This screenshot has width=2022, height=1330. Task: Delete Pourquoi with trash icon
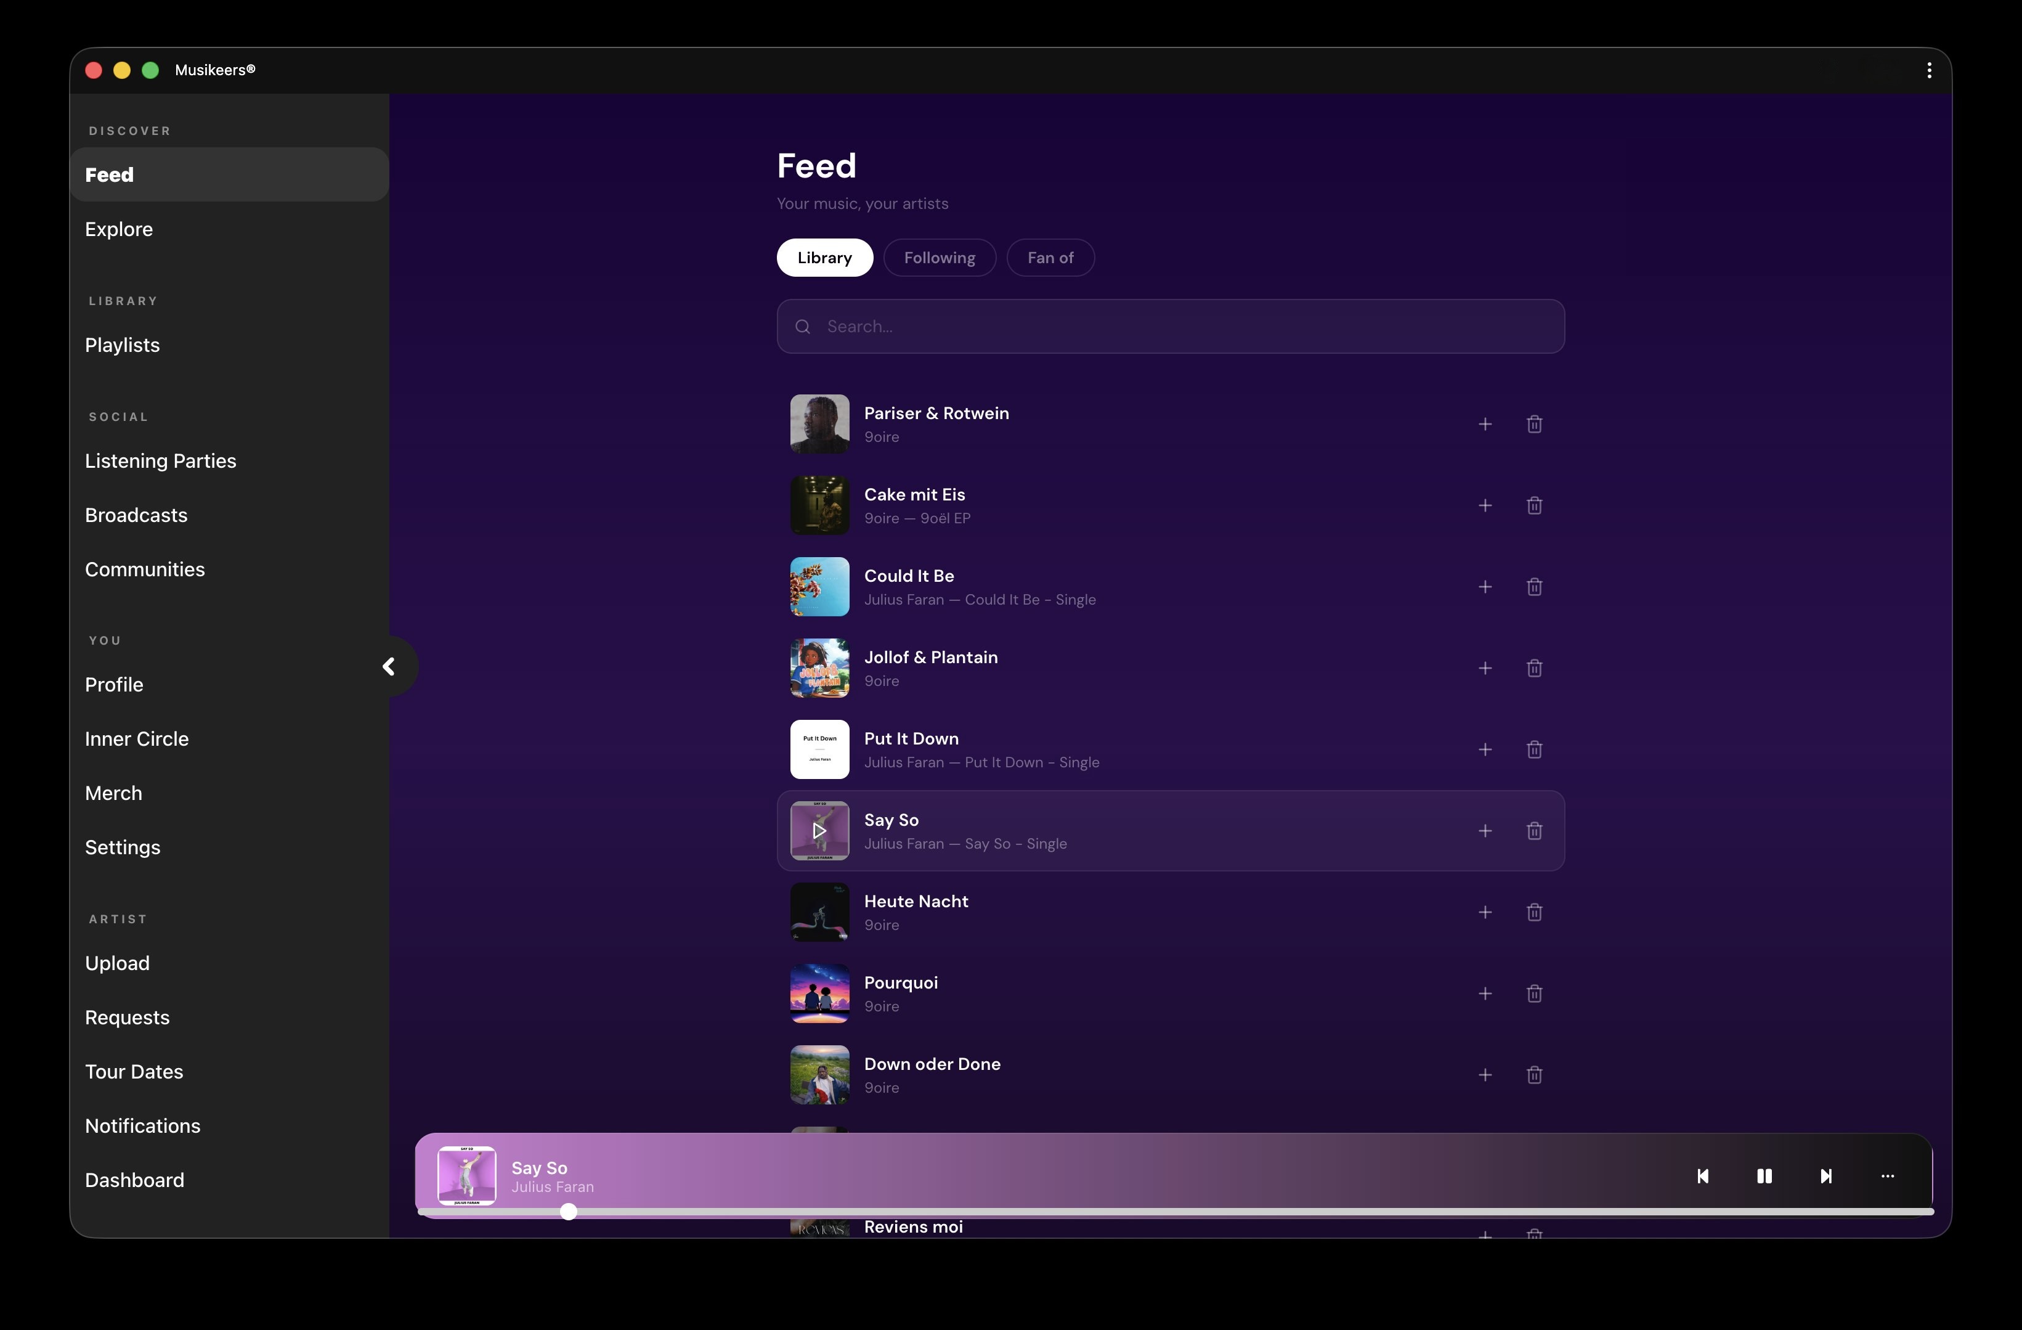[1533, 993]
